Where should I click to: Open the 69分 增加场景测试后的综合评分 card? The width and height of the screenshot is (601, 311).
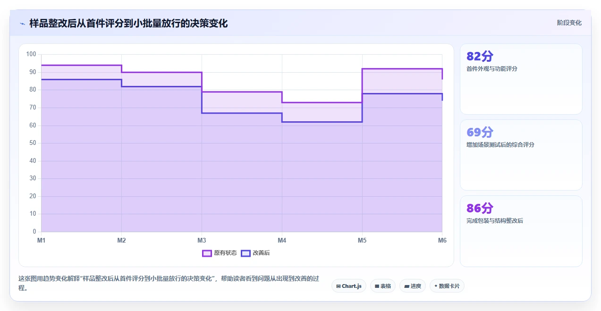[x=521, y=155]
